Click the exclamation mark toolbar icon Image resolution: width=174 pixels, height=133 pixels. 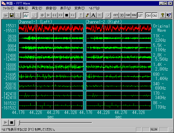click(81, 15)
